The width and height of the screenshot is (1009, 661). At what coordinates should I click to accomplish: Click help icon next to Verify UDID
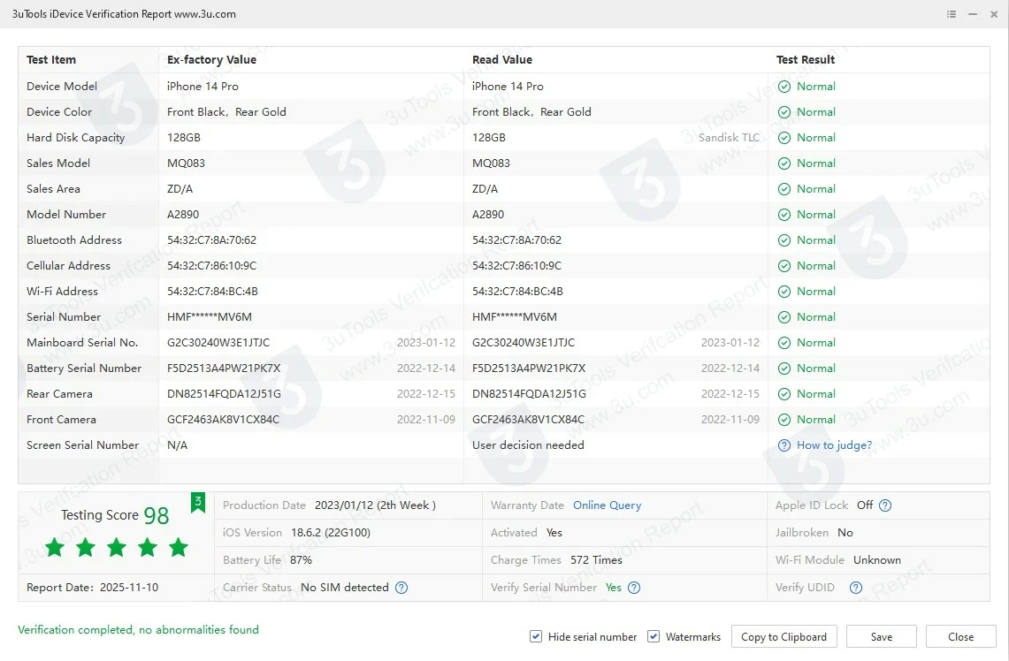click(855, 588)
